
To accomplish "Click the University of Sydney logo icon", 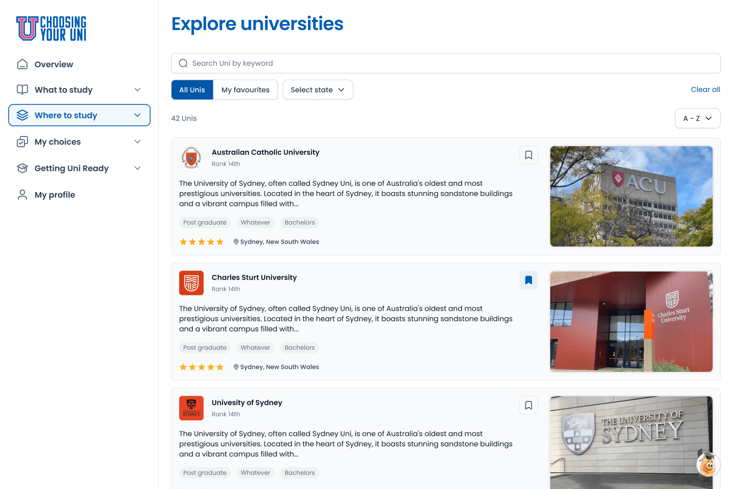I will 191,408.
